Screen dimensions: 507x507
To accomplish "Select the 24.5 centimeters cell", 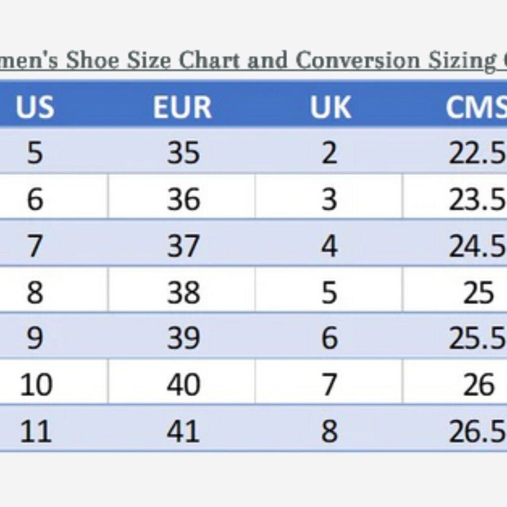I will coord(477,246).
